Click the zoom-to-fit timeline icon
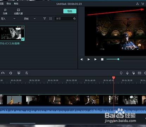Viewport: 146px width, 127px height. [139, 73]
